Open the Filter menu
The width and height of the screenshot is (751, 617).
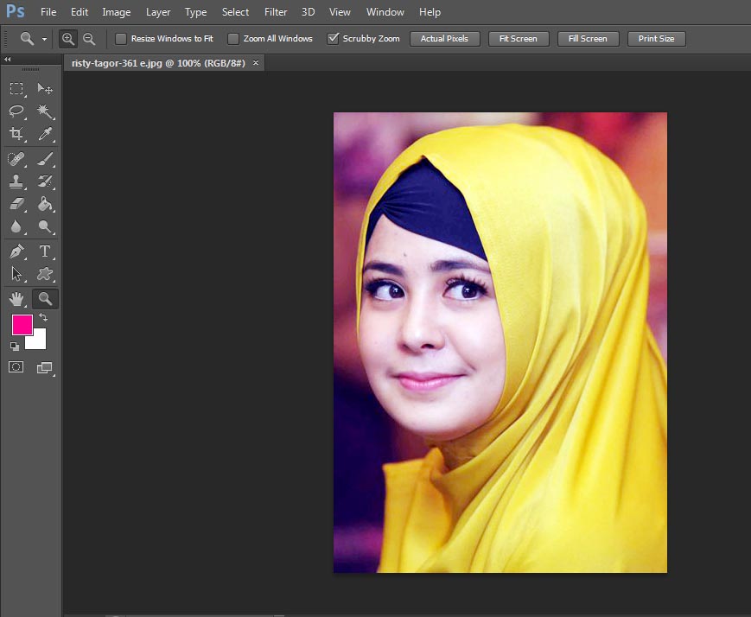(x=275, y=11)
